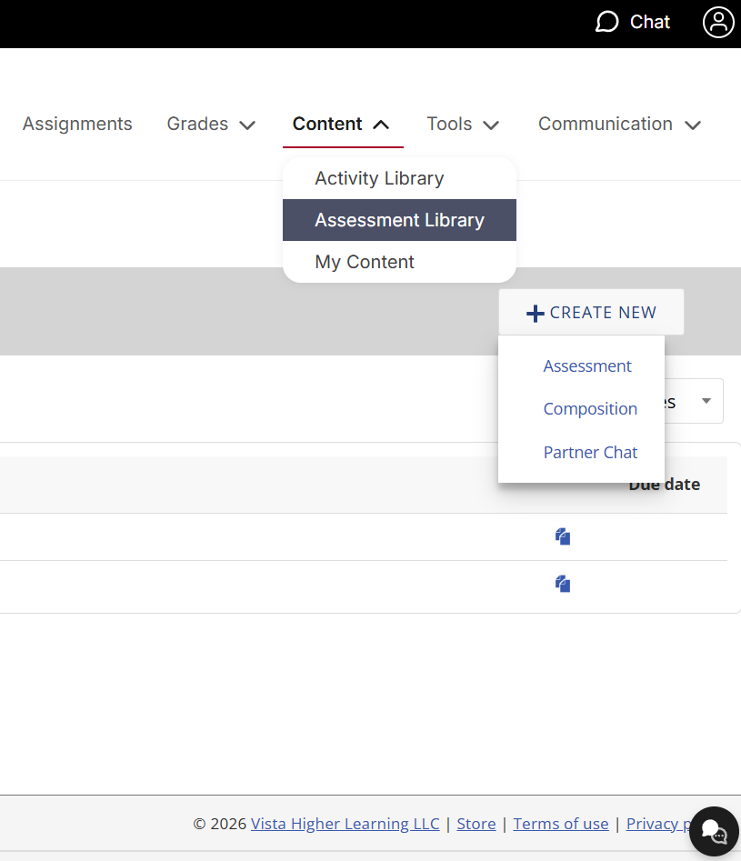Click the plus icon on Create New

coord(535,313)
